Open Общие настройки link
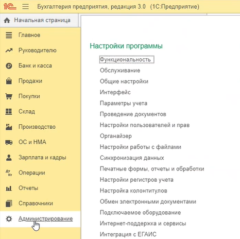Screen dimensions: 240x239 [124, 81]
